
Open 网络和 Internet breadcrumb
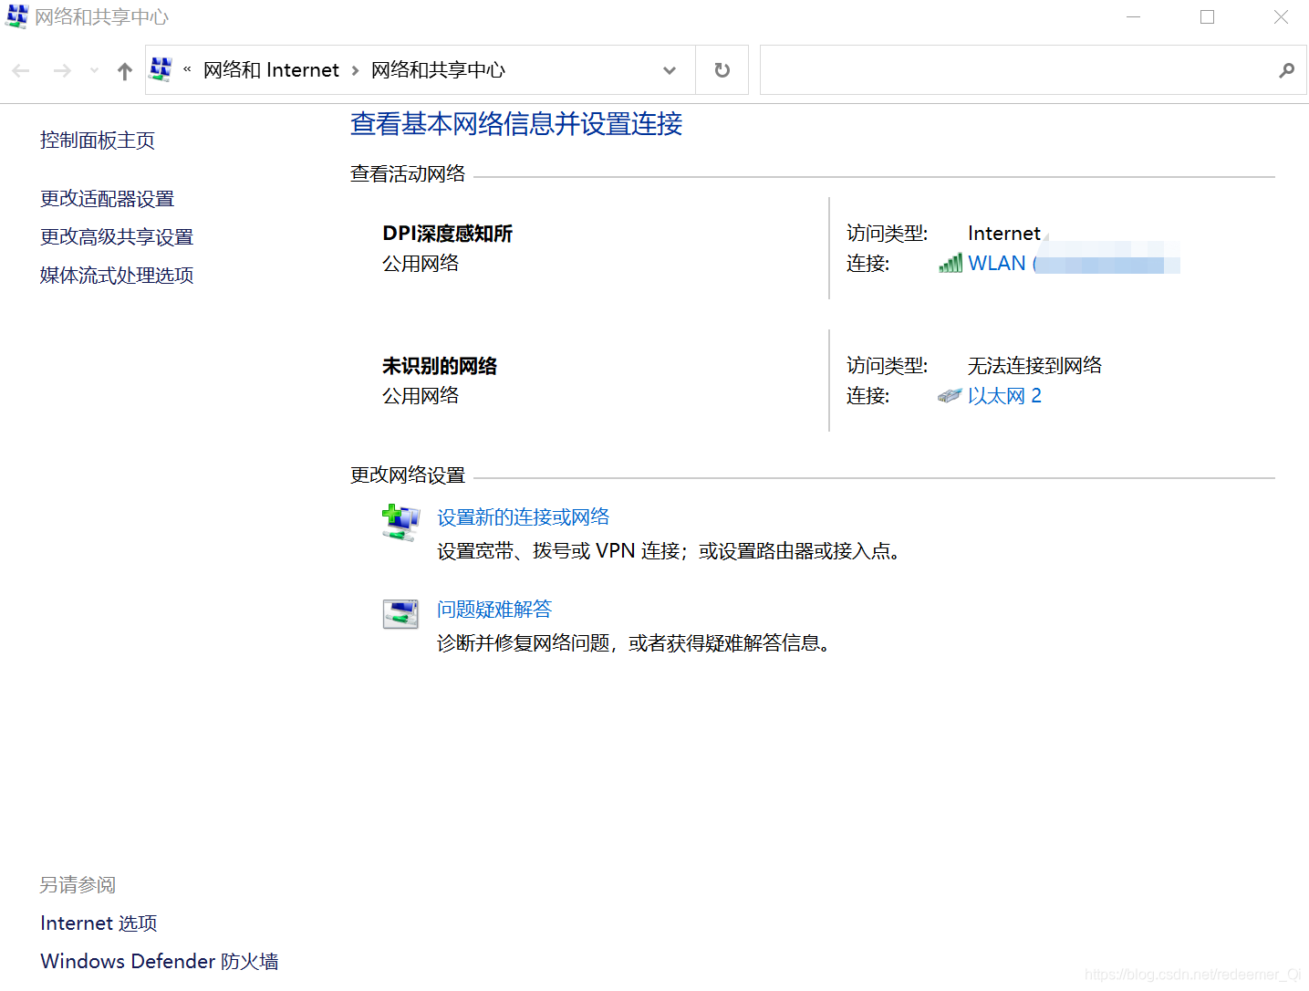point(271,70)
